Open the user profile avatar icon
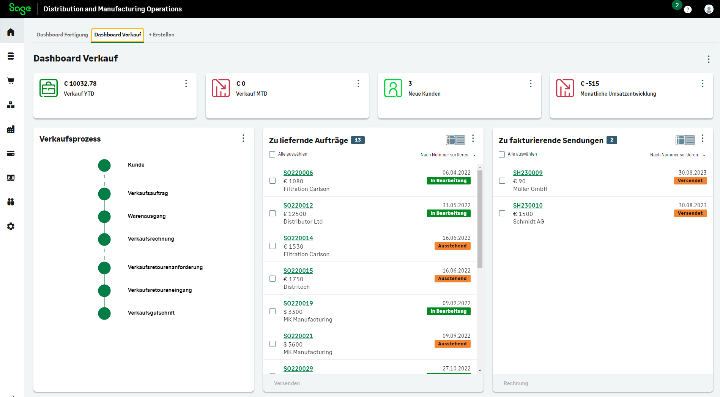Viewport: 720px width, 397px height. [708, 9]
